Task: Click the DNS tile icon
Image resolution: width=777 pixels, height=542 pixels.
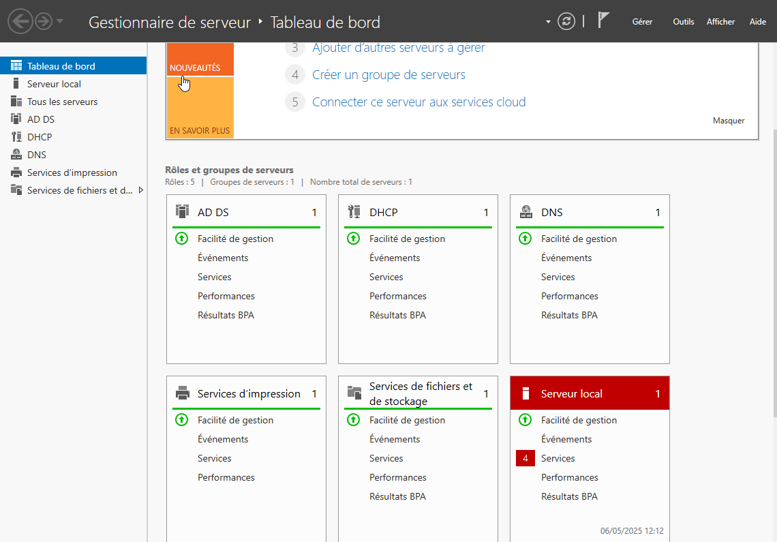Action: tap(525, 212)
